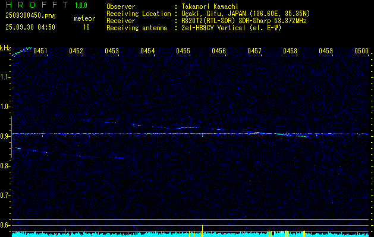Select the 0500 end time marker

362,52
